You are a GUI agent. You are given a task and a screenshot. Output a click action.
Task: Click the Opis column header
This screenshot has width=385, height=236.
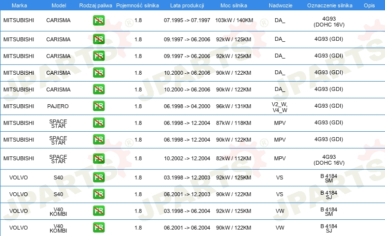(x=369, y=5)
